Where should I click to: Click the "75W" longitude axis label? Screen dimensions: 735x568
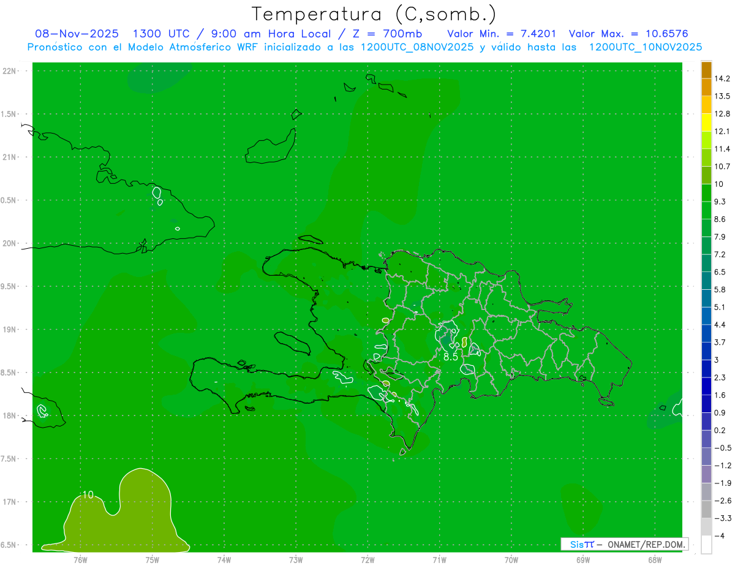(153, 560)
